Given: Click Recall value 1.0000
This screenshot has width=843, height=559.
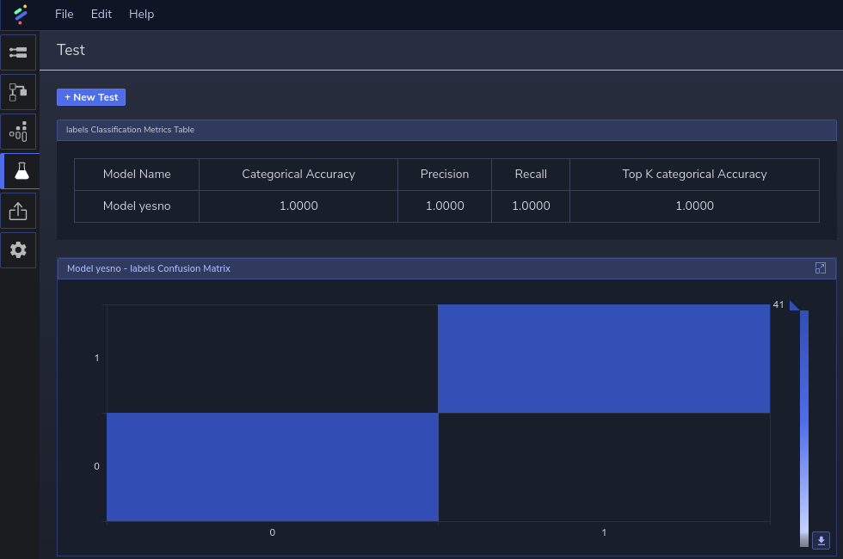Looking at the screenshot, I should tap(531, 206).
